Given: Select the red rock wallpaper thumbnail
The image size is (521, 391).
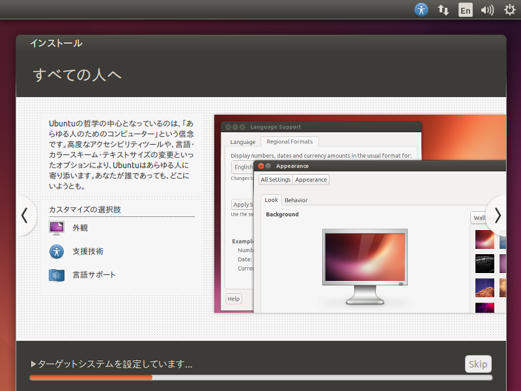Looking at the screenshot, I should (x=485, y=287).
